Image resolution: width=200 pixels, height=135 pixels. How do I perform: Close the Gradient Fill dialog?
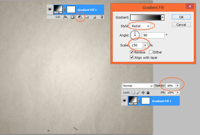190,6
